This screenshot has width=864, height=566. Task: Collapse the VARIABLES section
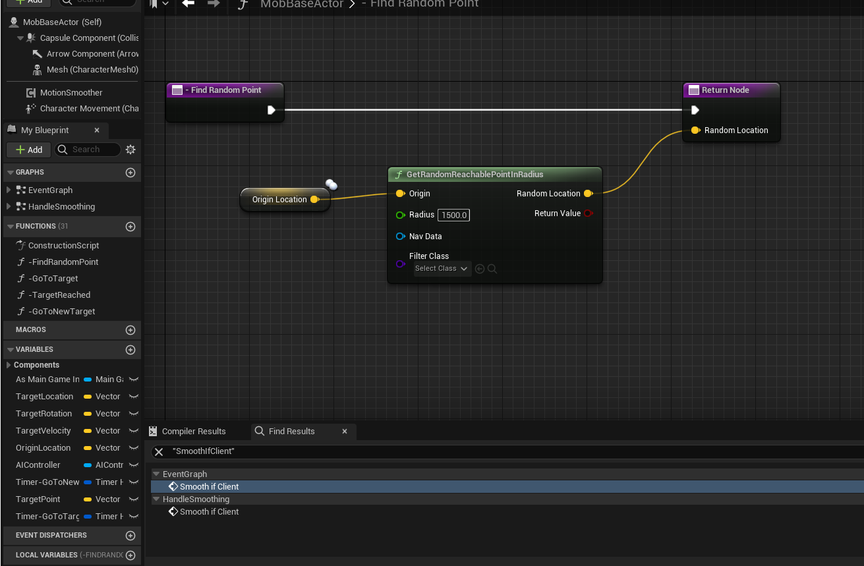10,349
